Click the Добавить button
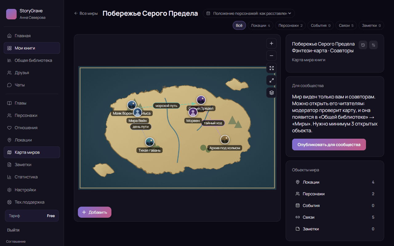Screen dimensions: 394x246 pos(94,212)
